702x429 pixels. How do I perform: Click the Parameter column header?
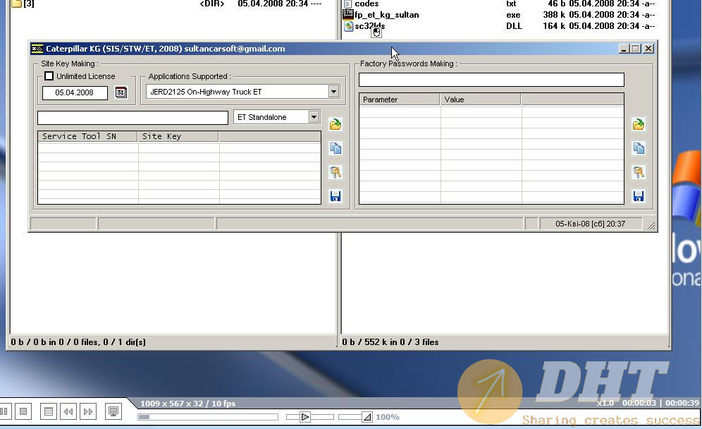pos(400,99)
